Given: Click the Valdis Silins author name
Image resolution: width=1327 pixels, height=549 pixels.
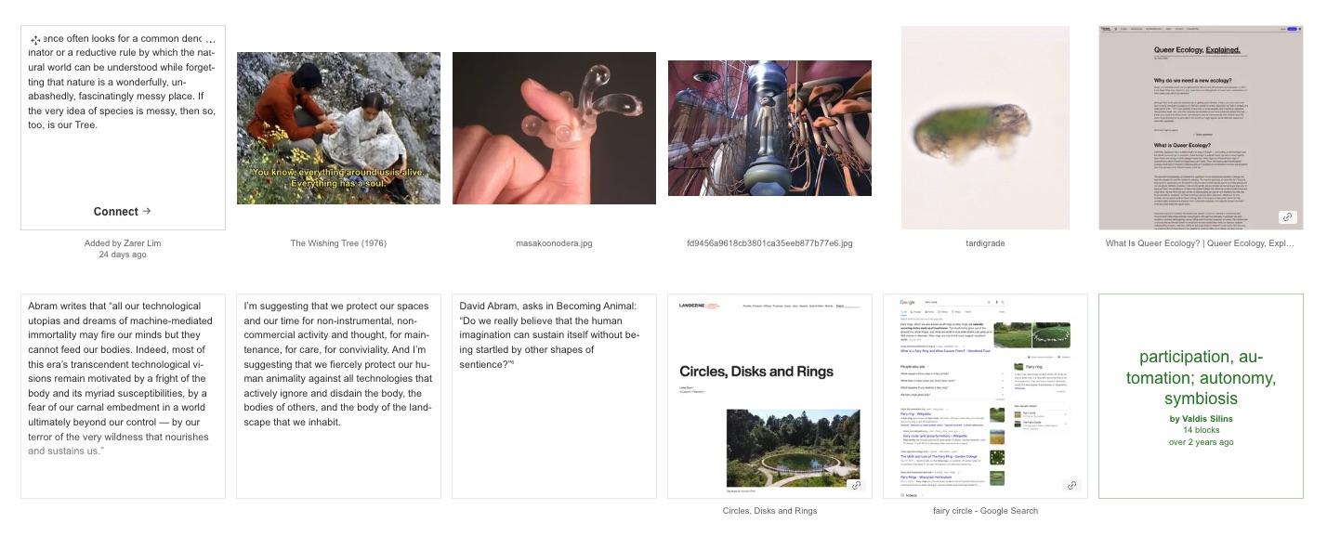Looking at the screenshot, I should [1201, 419].
